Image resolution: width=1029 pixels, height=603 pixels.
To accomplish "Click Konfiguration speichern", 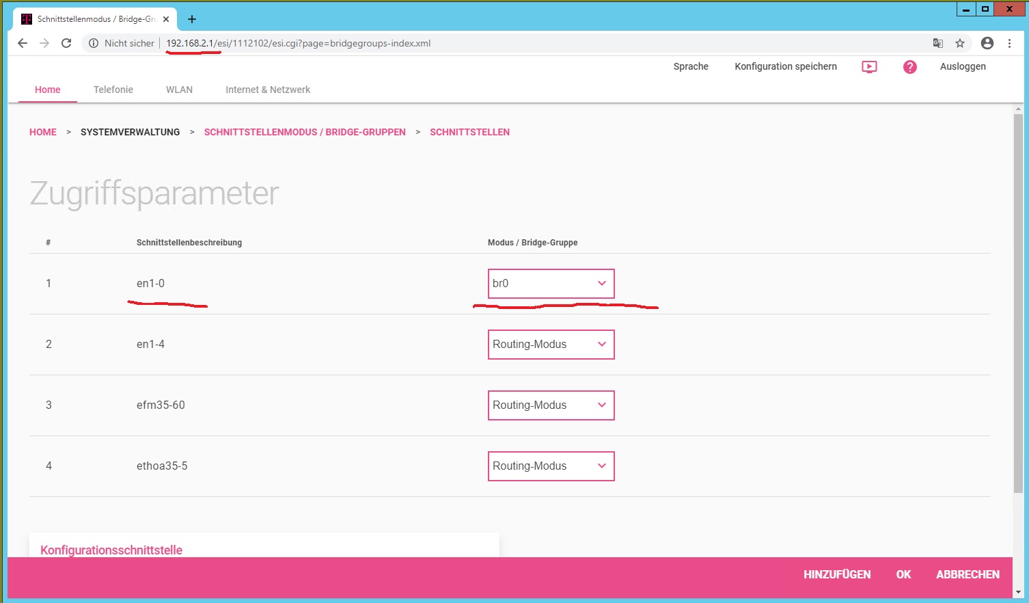I will pyautogui.click(x=786, y=66).
